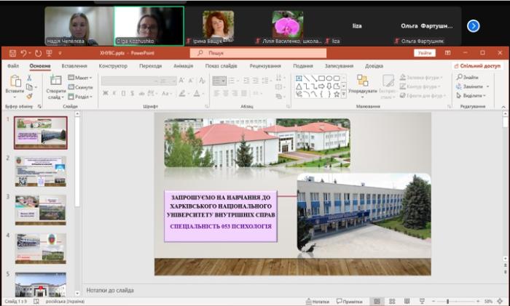Click the Undo arrow icon
The height and width of the screenshot is (306, 510).
click(23, 53)
